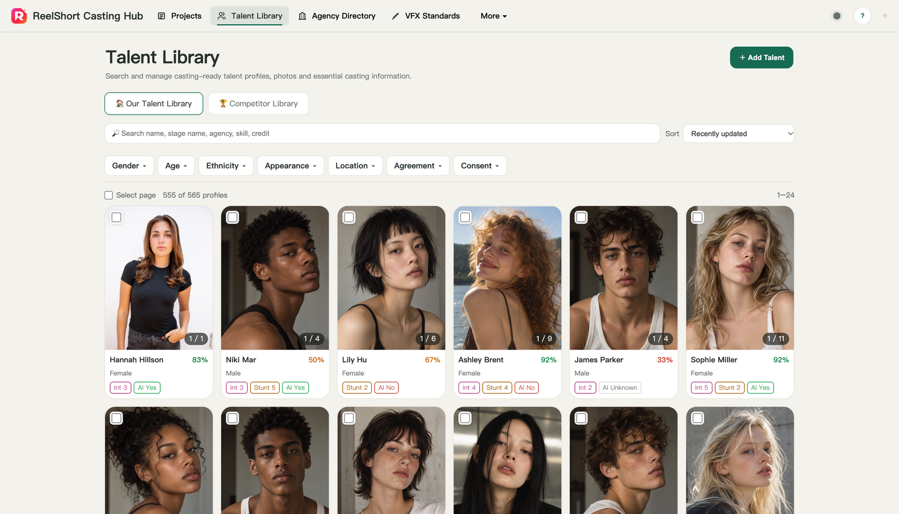Check the Select page checkbox
899x514 pixels.
click(109, 195)
